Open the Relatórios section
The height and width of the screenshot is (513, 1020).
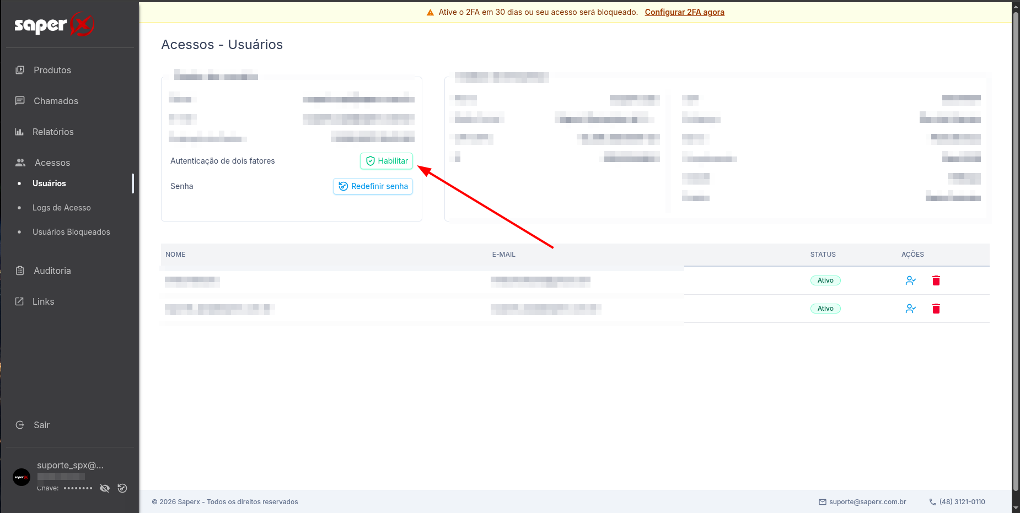pyautogui.click(x=53, y=132)
